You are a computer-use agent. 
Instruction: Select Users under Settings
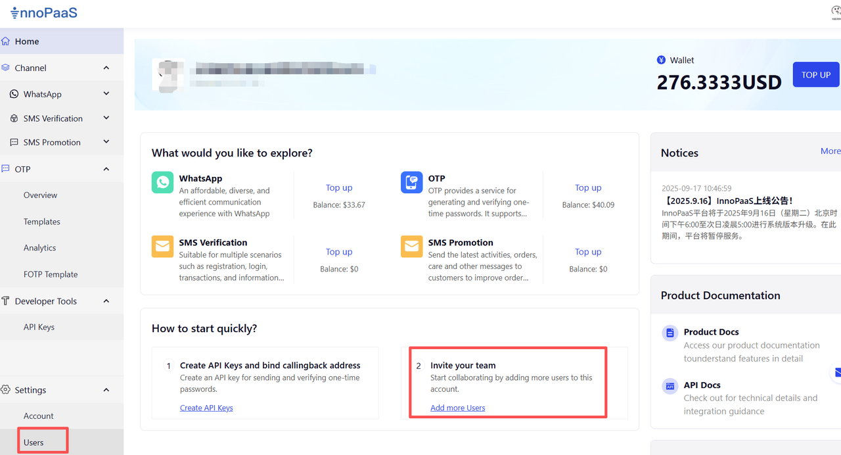tap(34, 443)
